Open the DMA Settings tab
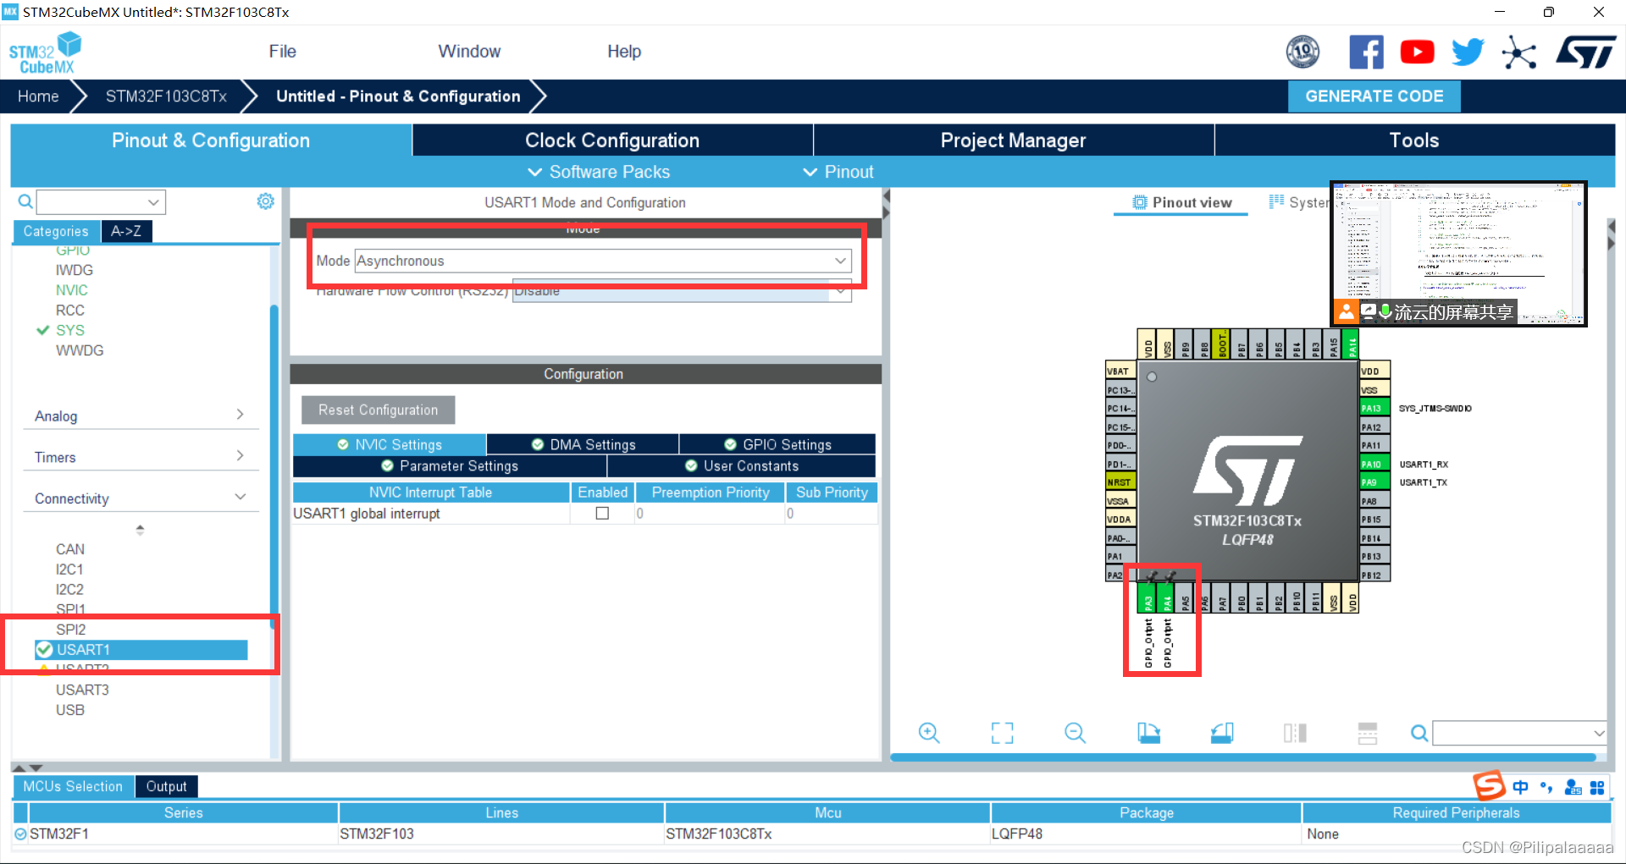The height and width of the screenshot is (864, 1626). tap(583, 444)
